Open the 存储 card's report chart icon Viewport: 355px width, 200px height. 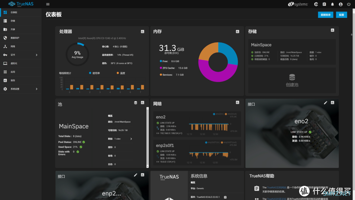coord(332,30)
